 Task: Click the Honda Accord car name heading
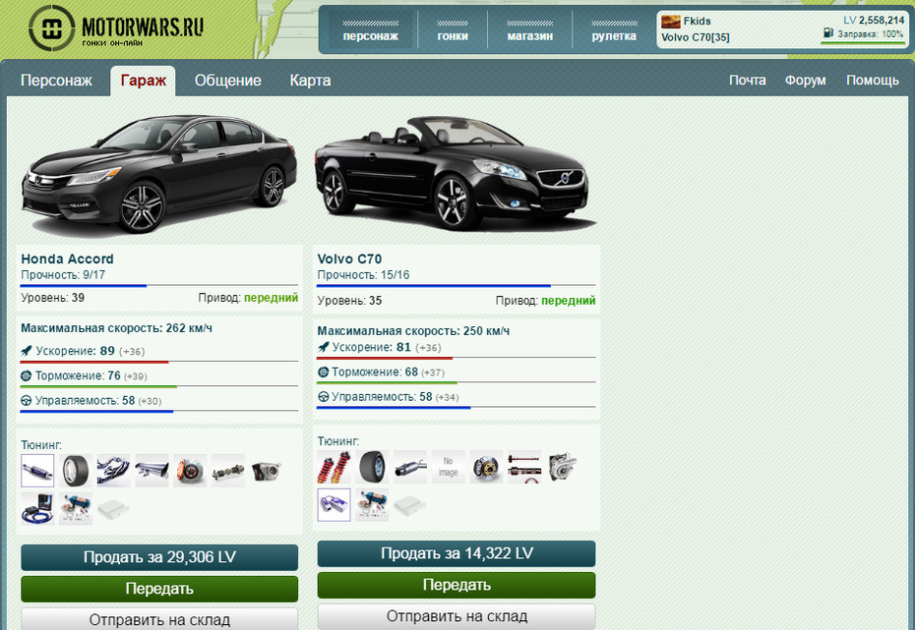[x=67, y=258]
